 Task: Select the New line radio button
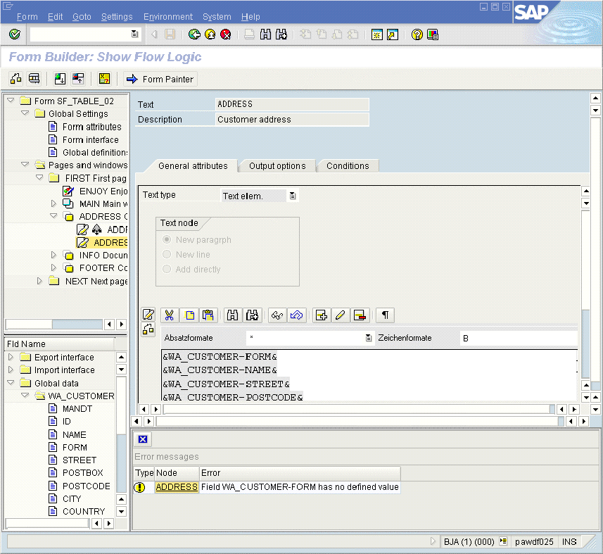tap(167, 255)
